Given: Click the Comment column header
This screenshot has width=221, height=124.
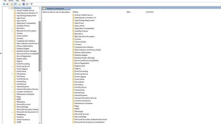Looking at the screenshot, I should (x=150, y=12).
